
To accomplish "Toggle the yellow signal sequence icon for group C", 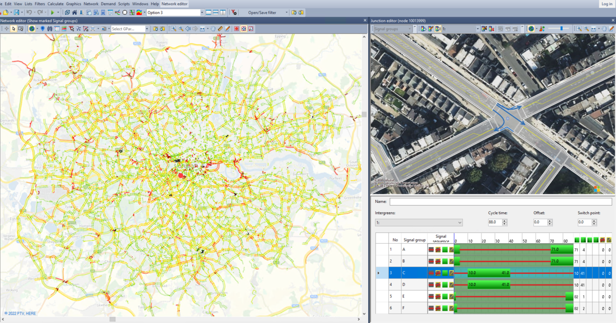I will [451, 273].
